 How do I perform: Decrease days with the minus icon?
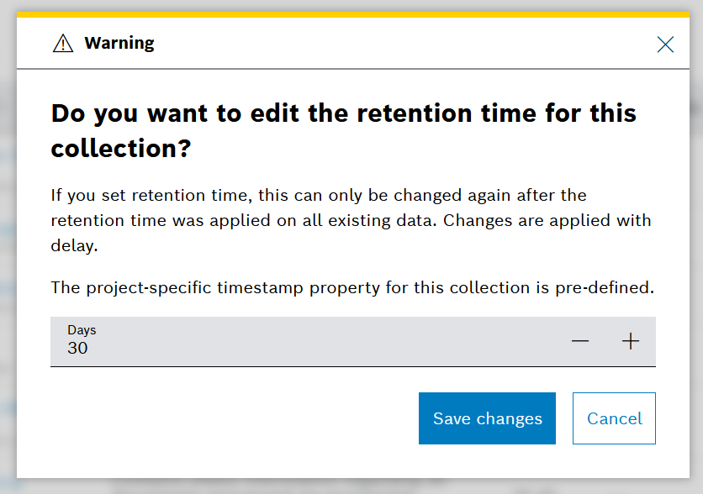(580, 341)
